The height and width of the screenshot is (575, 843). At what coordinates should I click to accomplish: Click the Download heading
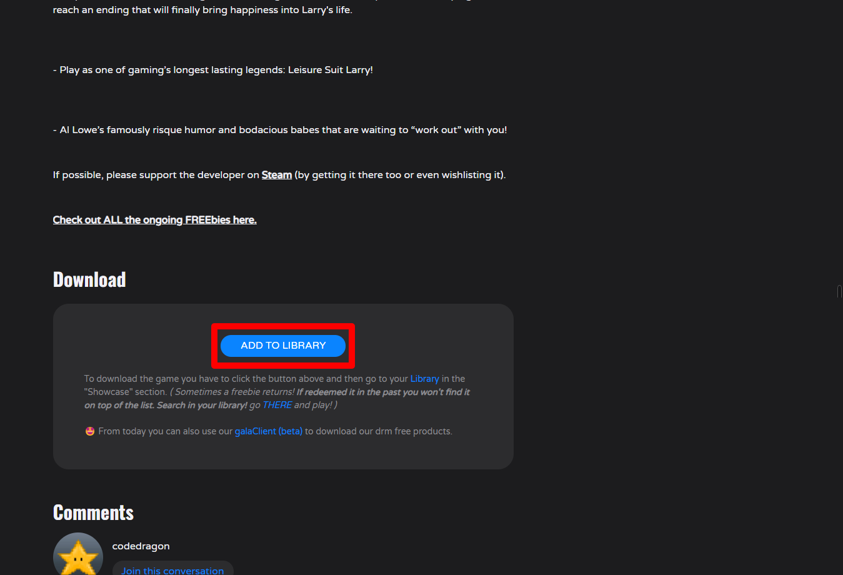pyautogui.click(x=89, y=279)
